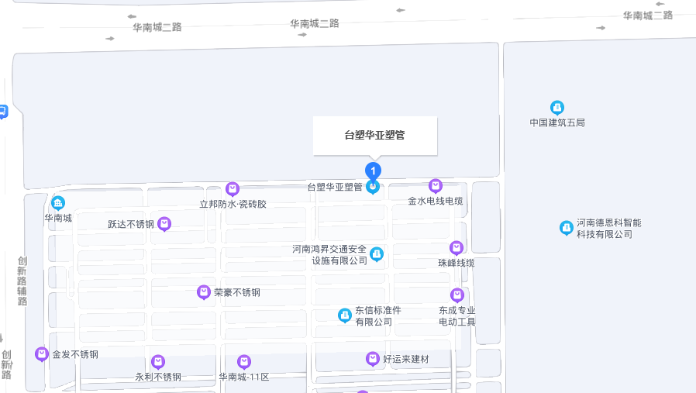Click the 东信标准件有限公司 company icon
696x393 pixels.
344,315
